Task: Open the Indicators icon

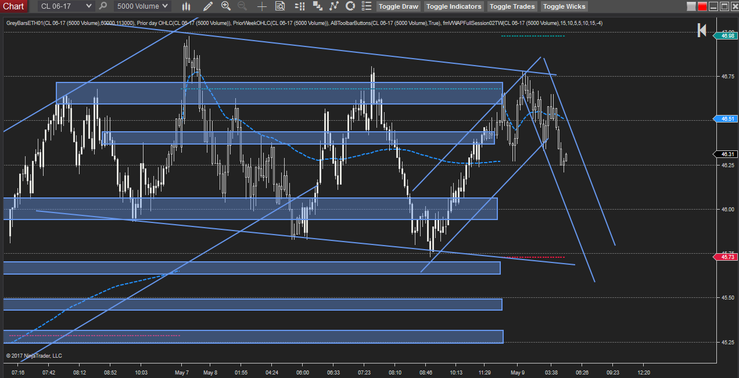Action: pos(333,6)
